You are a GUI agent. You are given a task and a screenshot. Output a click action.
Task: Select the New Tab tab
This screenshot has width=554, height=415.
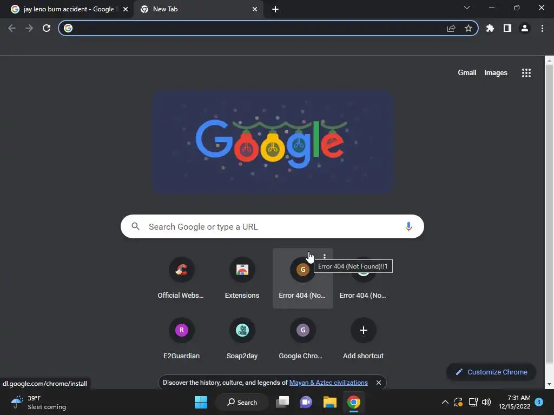[x=198, y=9]
